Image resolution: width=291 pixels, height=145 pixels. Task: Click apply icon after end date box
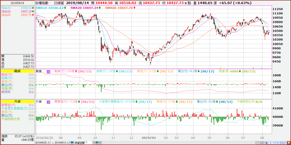(x=72, y=143)
